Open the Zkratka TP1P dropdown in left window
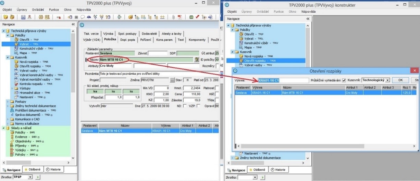420x181 pixels. point(30,177)
